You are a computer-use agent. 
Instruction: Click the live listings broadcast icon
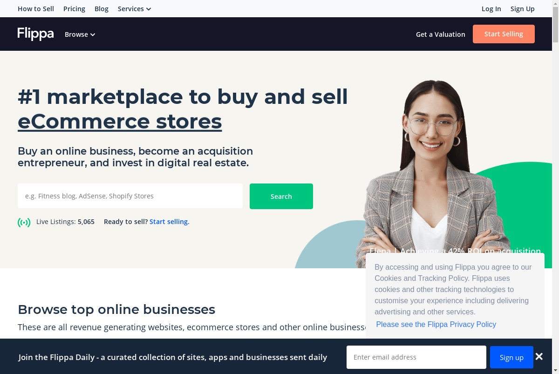pos(24,222)
